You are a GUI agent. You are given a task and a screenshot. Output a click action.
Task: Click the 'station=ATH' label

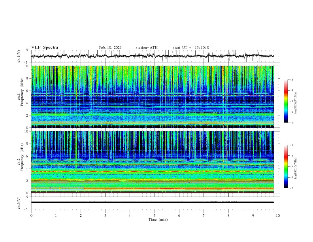coord(147,47)
